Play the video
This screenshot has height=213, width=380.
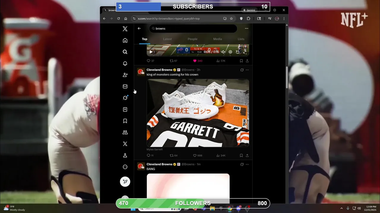(151, 52)
